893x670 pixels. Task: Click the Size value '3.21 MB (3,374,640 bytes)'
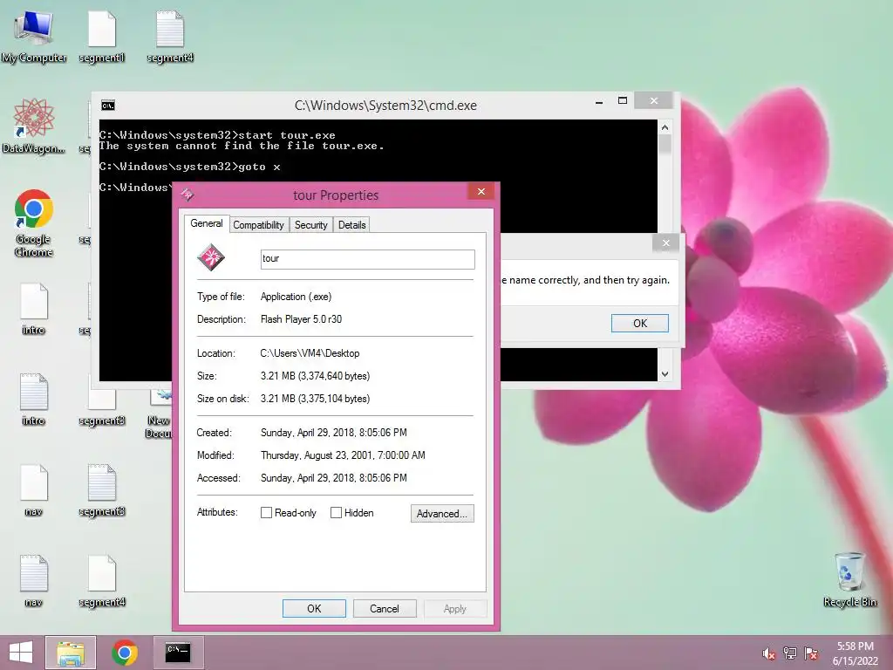(315, 376)
